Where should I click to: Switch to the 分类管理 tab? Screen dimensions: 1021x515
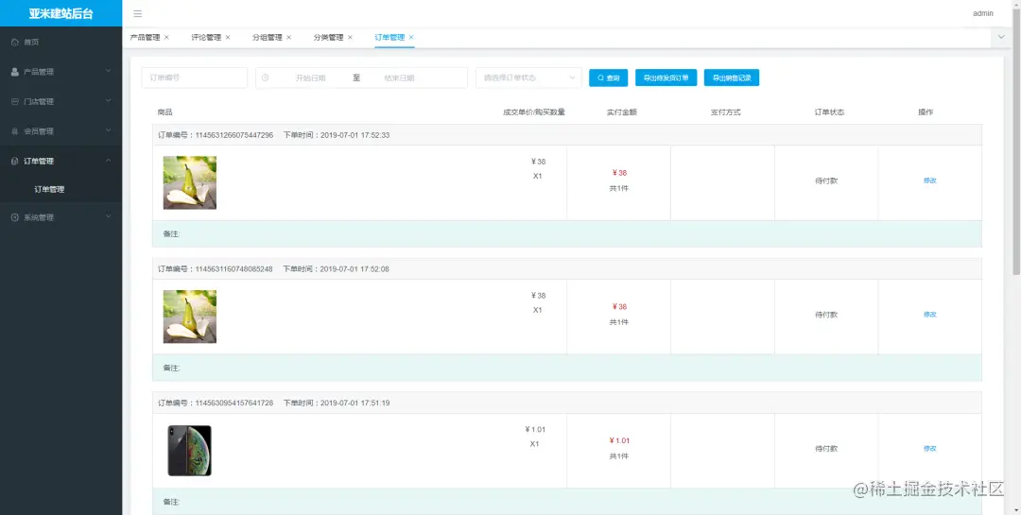[x=328, y=38]
